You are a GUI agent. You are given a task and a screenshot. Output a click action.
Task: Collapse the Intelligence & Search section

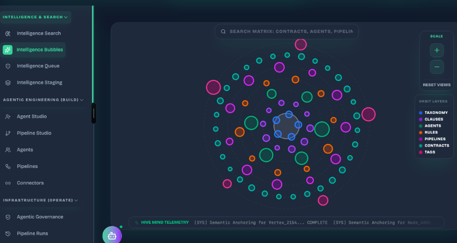tap(35, 17)
